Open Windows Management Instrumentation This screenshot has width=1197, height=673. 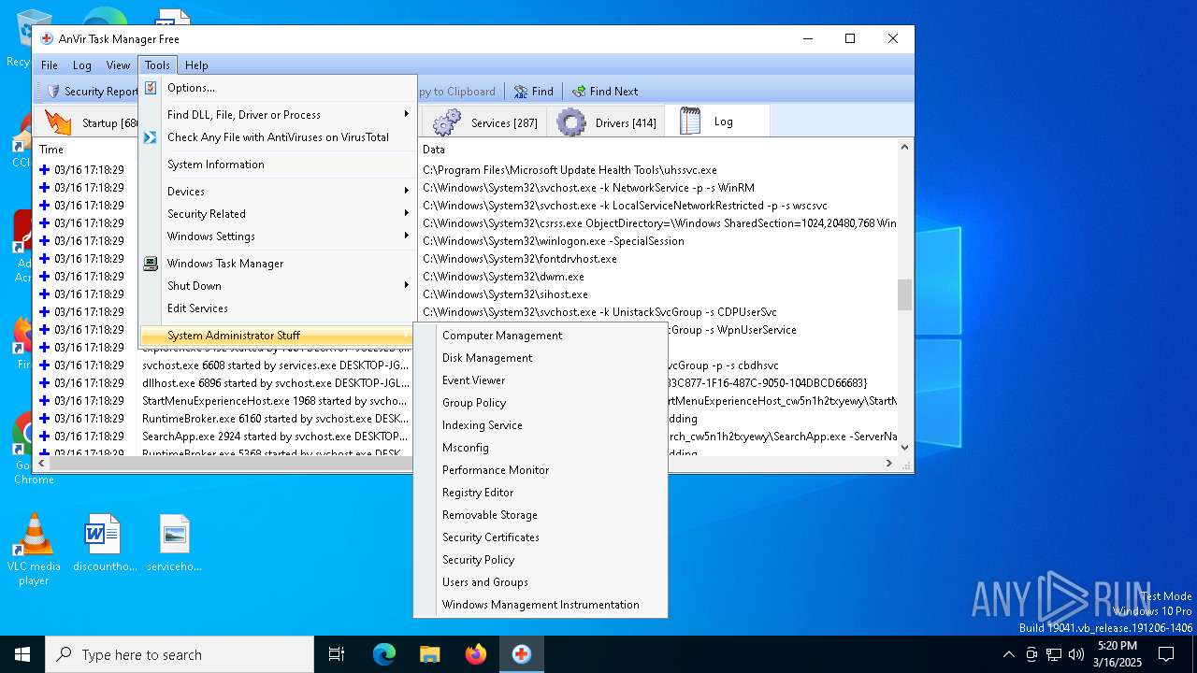(x=541, y=605)
